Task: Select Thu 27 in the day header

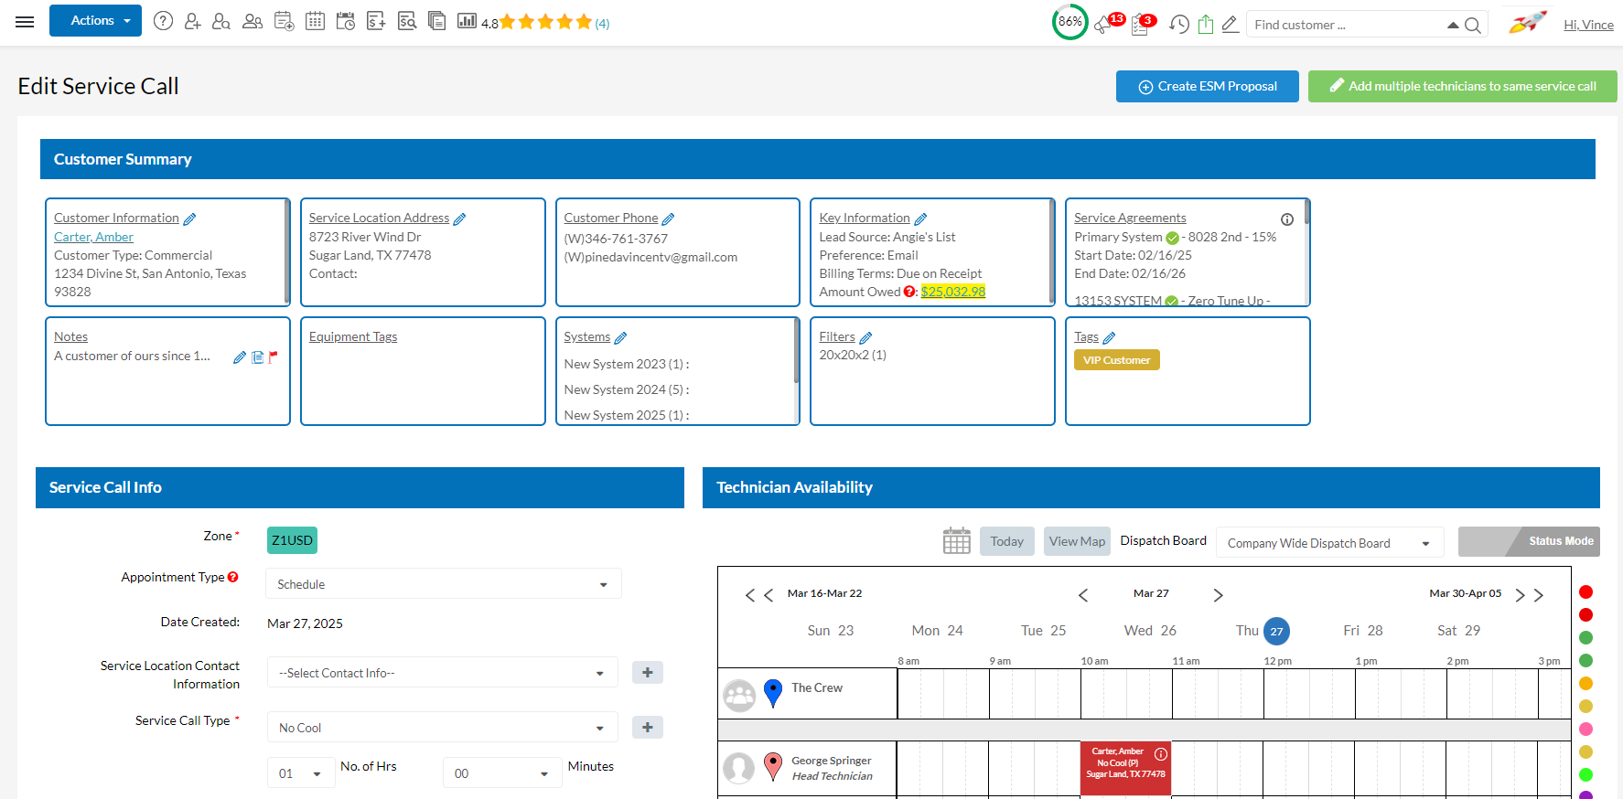Action: point(1275,631)
